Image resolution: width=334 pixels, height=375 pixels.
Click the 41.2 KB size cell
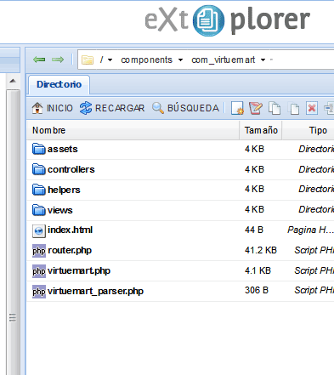(x=261, y=250)
